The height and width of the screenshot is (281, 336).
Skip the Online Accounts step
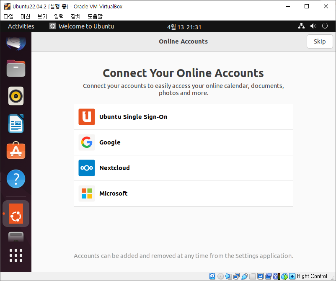point(320,41)
